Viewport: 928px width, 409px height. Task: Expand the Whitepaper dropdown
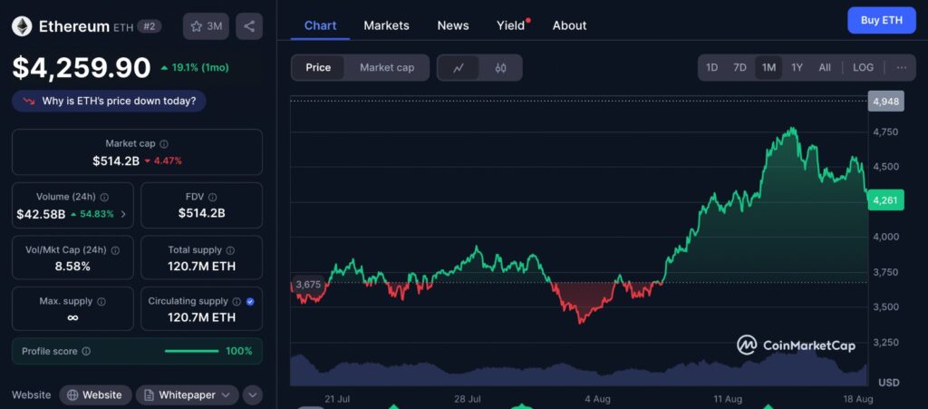click(187, 394)
